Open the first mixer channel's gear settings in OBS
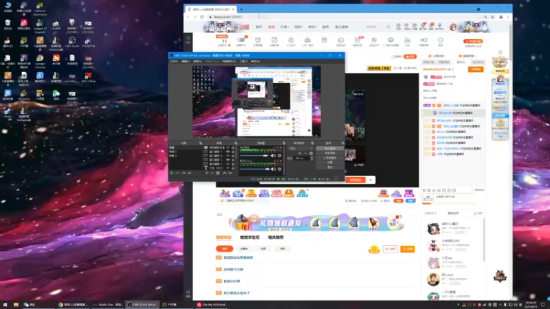550x309 pixels. point(280,156)
